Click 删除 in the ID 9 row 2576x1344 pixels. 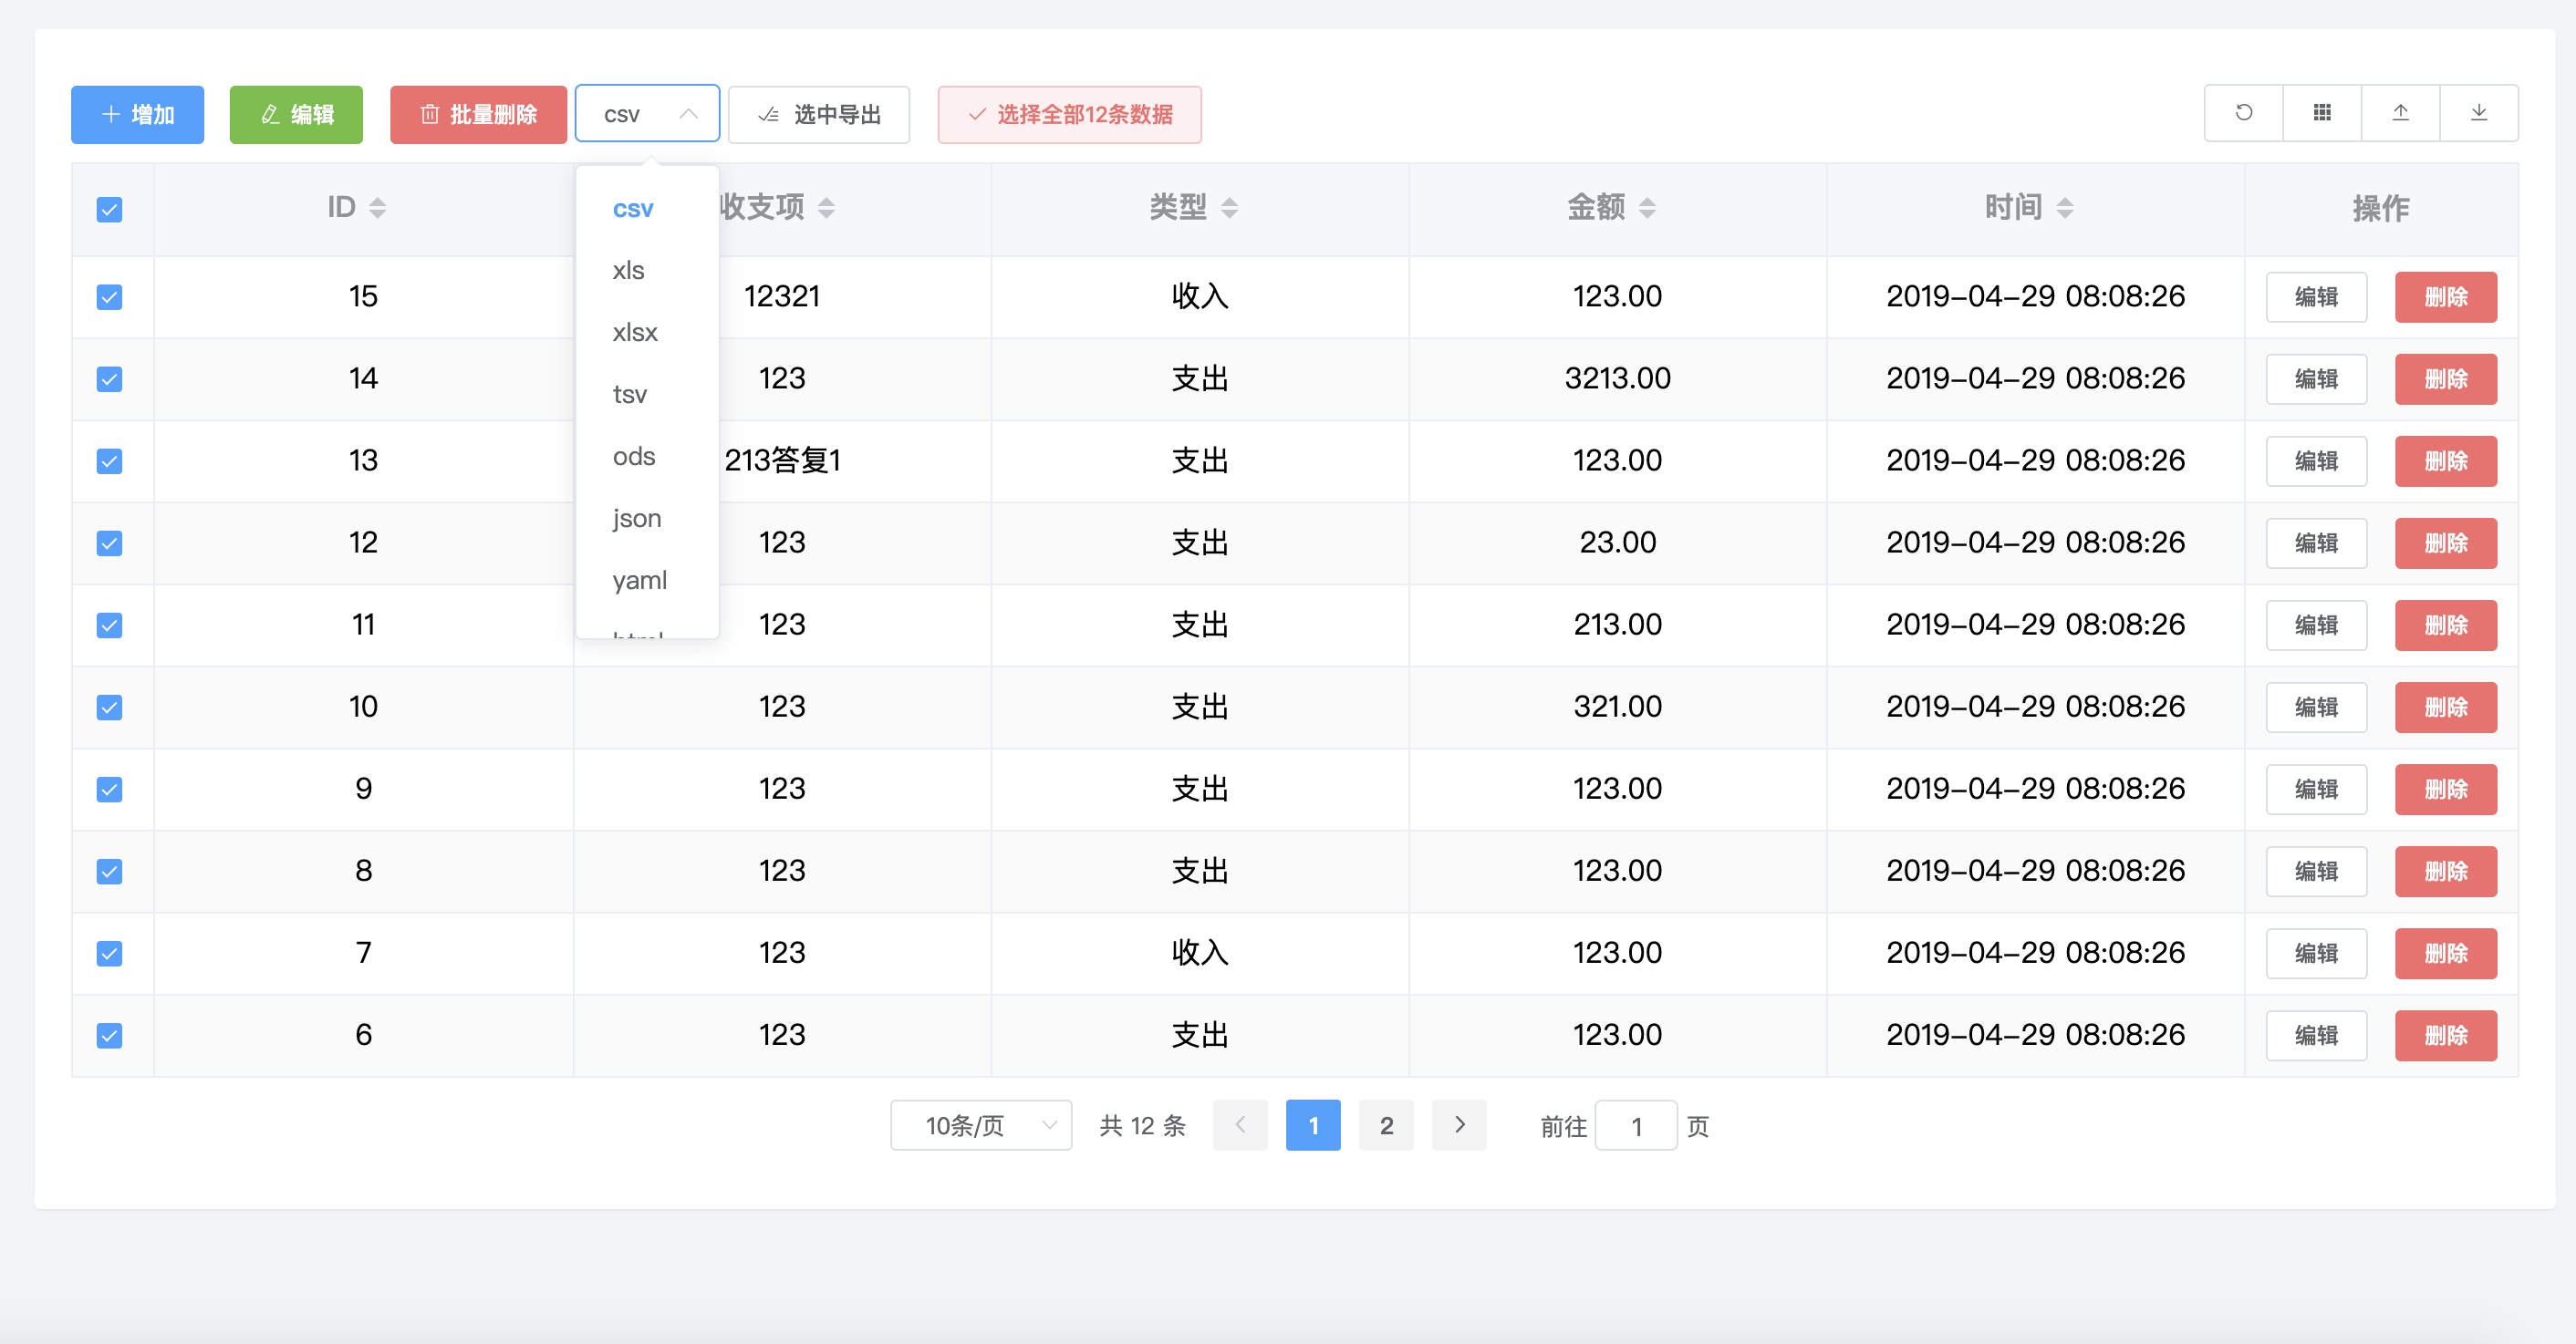[2446, 790]
